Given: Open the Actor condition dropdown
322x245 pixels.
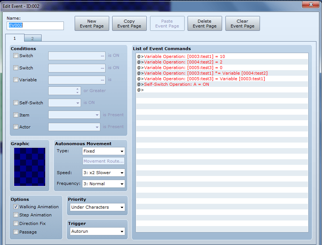Looking at the screenshot, I should 74,127.
